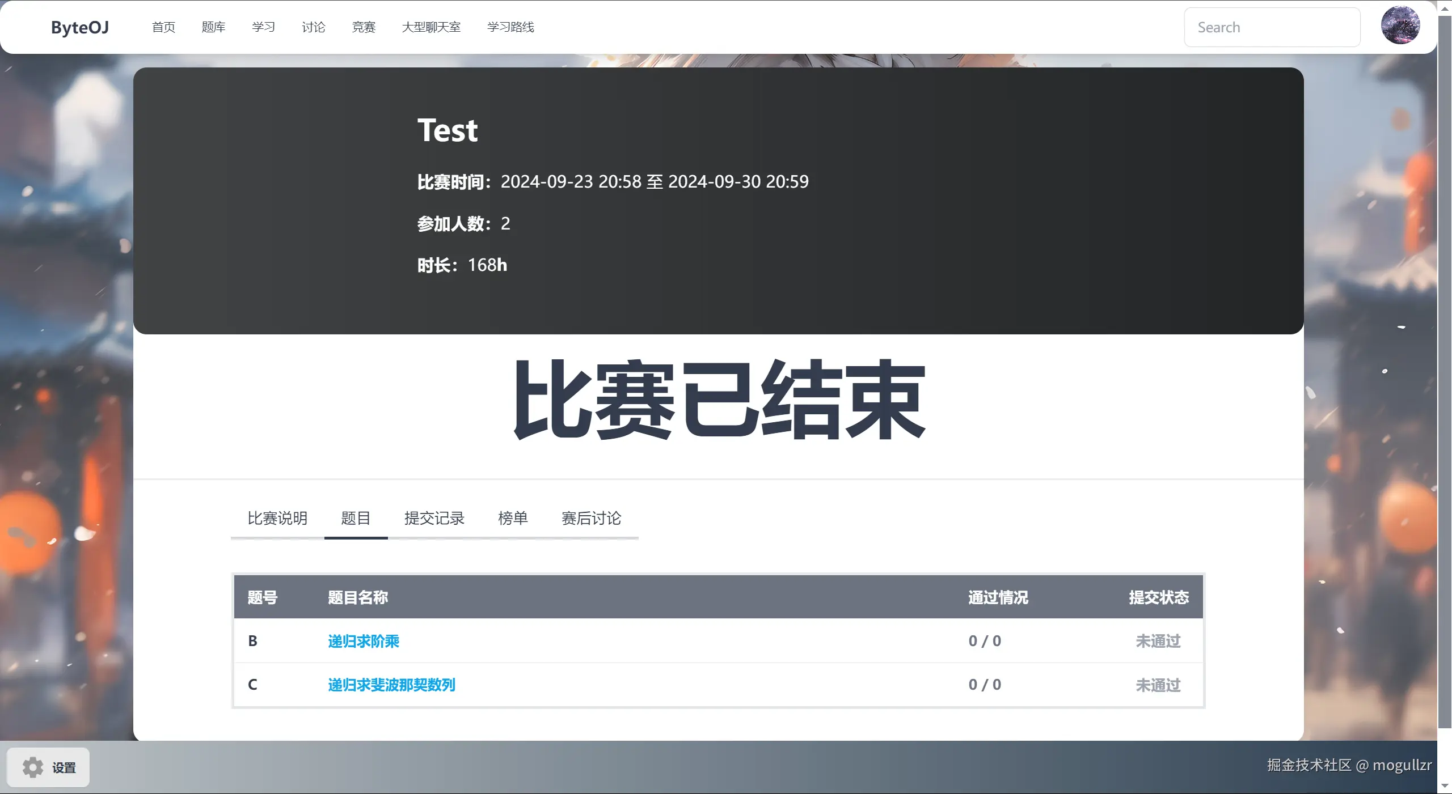This screenshot has width=1452, height=794.
Task: Click the settings gear icon
Action: [34, 767]
